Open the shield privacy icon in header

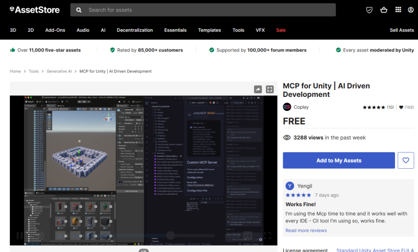(x=369, y=10)
